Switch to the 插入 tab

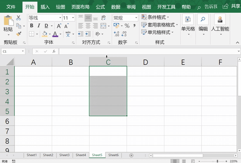point(45,7)
